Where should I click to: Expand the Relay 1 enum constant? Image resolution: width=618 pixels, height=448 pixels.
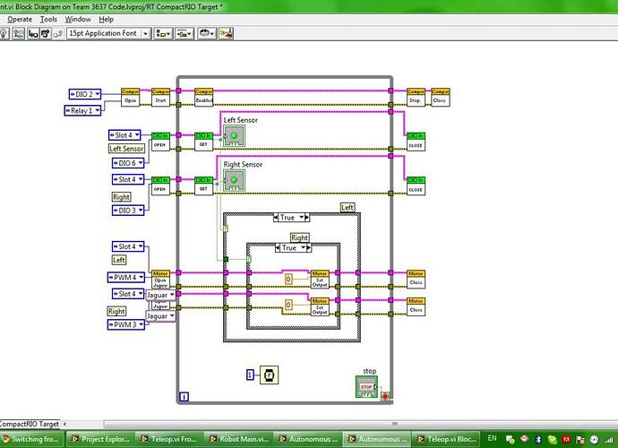tap(82, 110)
